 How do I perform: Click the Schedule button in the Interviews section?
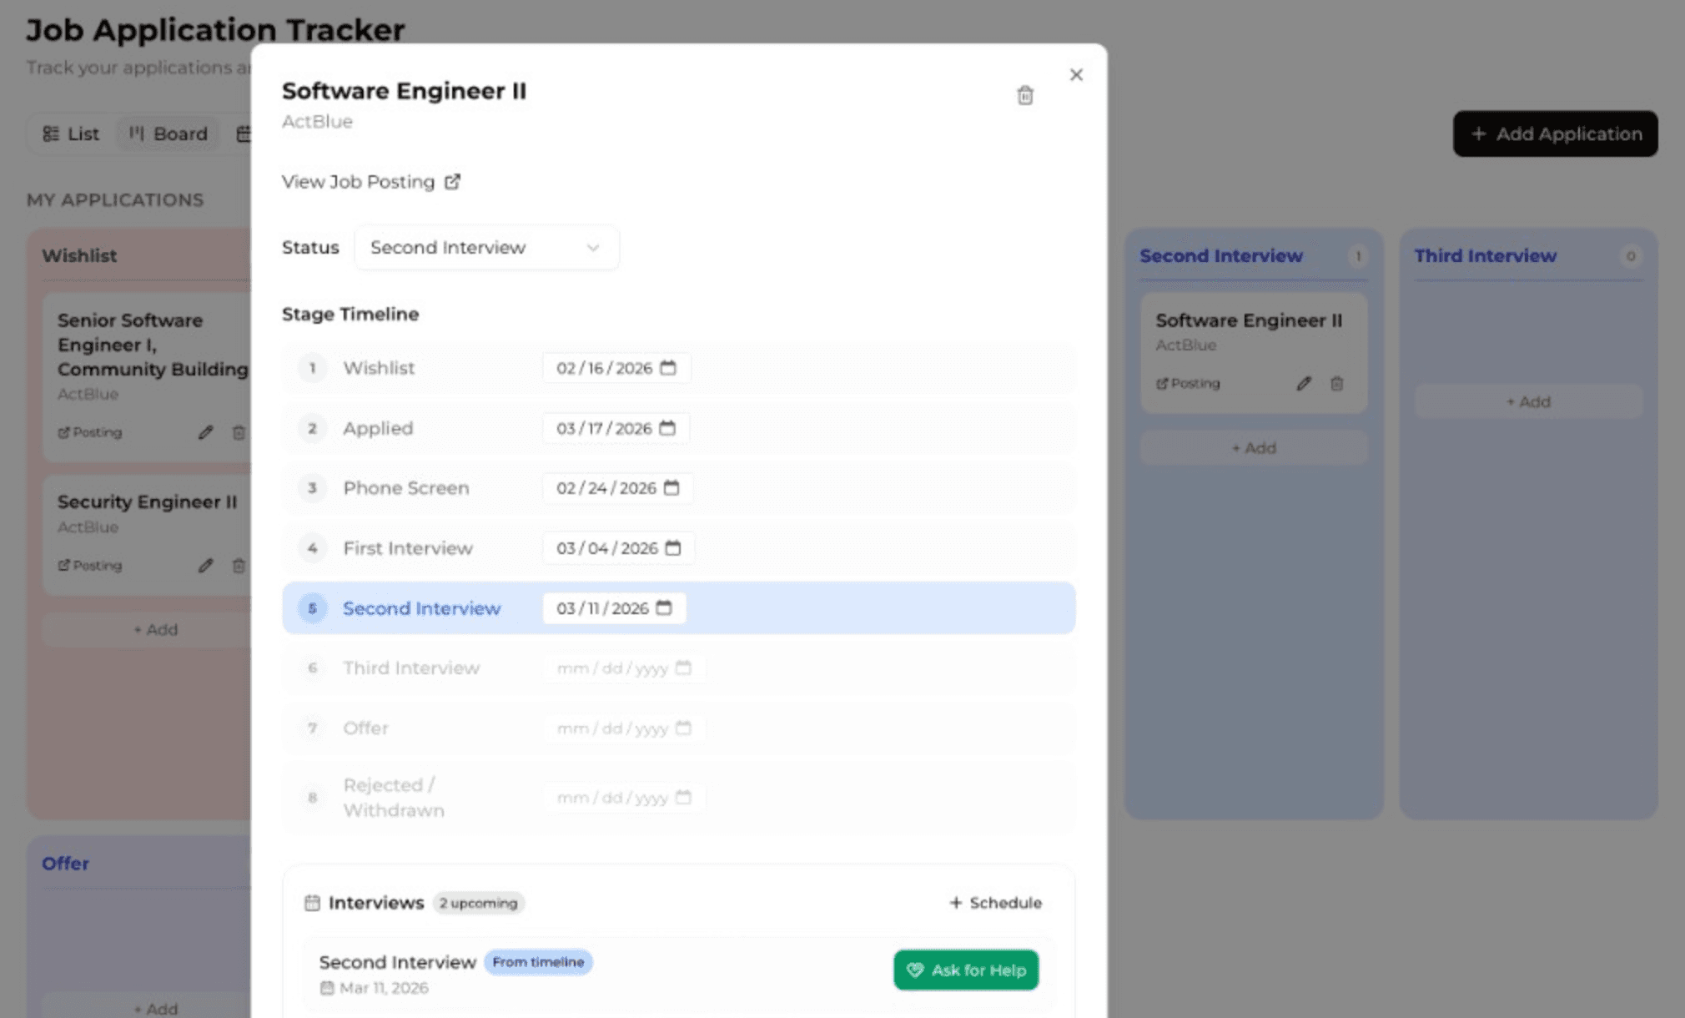[995, 902]
